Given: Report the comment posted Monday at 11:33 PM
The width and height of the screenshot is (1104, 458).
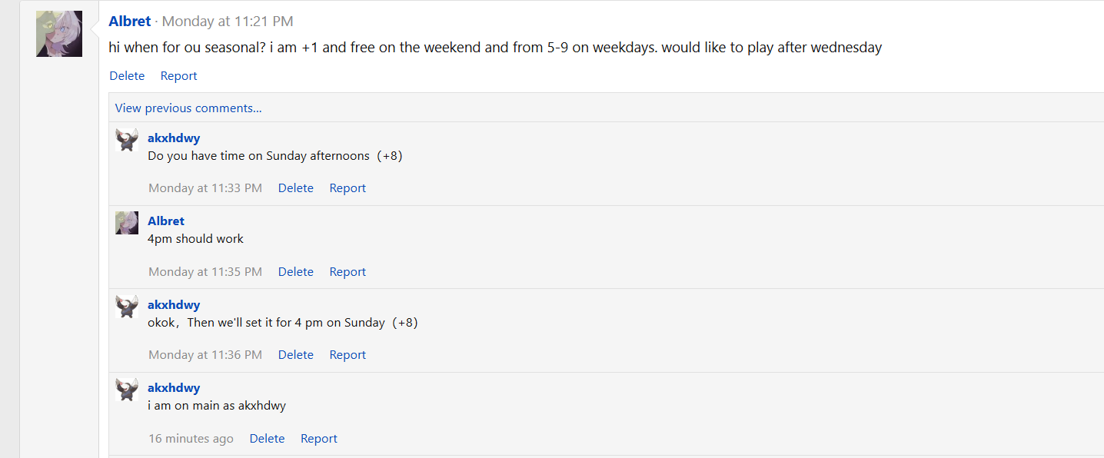Looking at the screenshot, I should click(x=347, y=188).
